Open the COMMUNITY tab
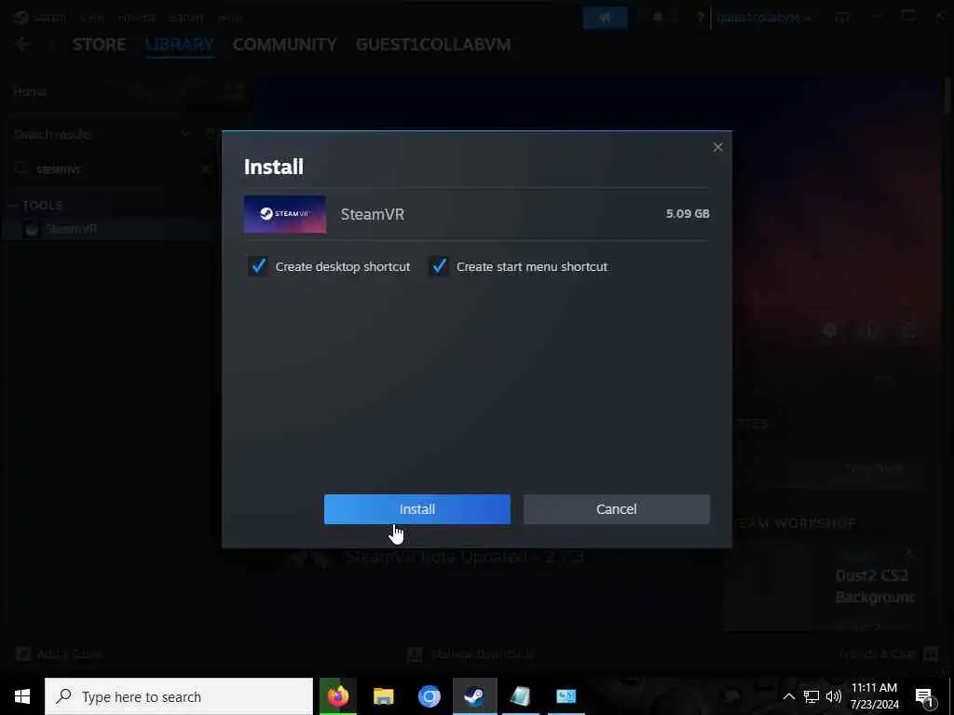 pos(285,45)
